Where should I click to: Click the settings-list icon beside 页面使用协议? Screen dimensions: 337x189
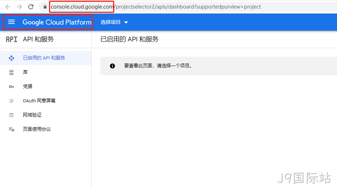click(x=11, y=129)
